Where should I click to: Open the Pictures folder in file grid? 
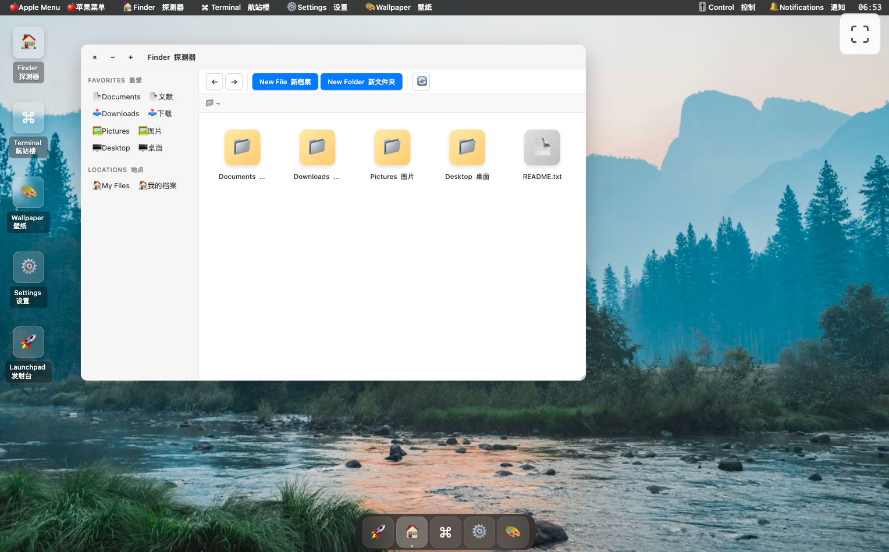click(x=392, y=148)
